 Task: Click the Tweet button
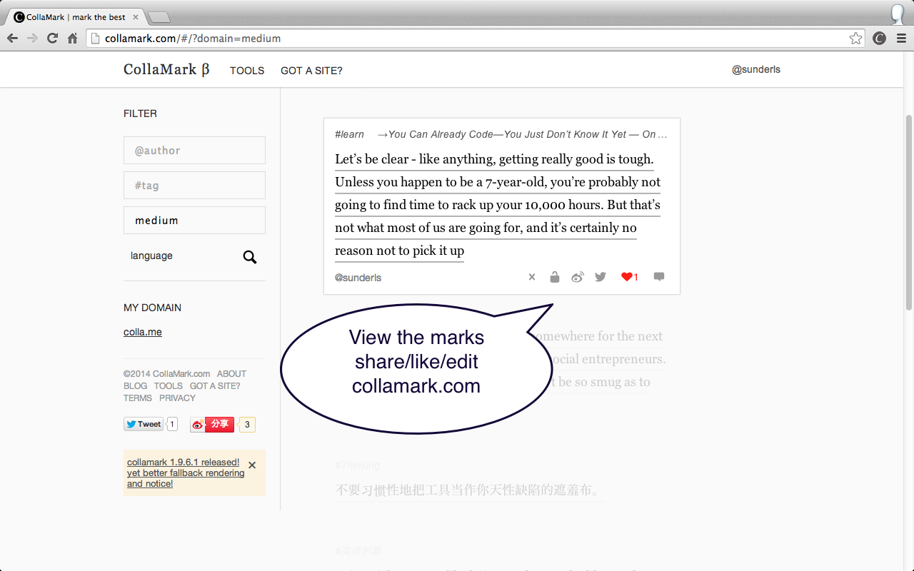pyautogui.click(x=144, y=424)
